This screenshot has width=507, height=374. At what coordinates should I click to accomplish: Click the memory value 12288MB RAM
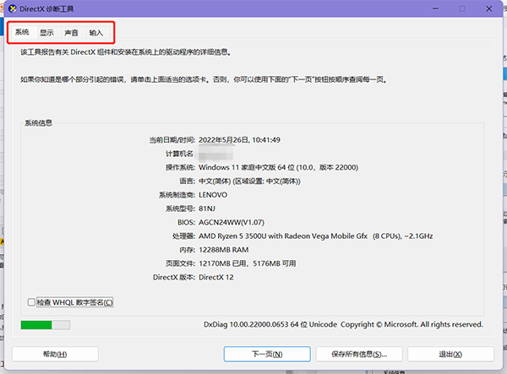tap(224, 250)
